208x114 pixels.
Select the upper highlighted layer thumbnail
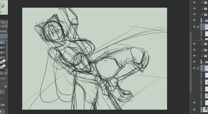206,27
